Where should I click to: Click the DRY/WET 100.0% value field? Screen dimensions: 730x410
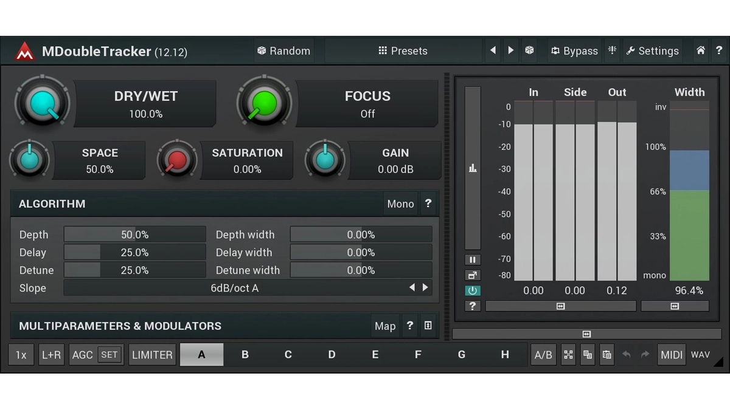coord(145,104)
